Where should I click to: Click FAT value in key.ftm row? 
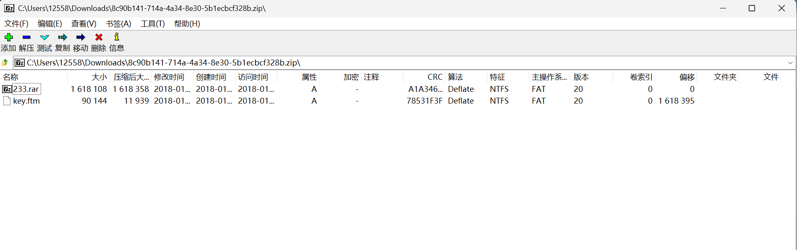click(538, 101)
